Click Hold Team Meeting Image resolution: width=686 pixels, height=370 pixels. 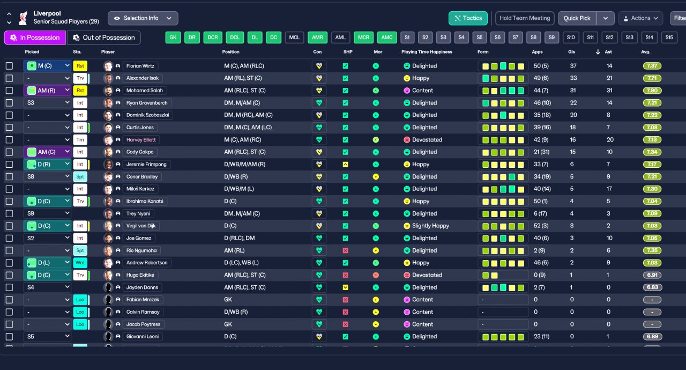tap(525, 18)
